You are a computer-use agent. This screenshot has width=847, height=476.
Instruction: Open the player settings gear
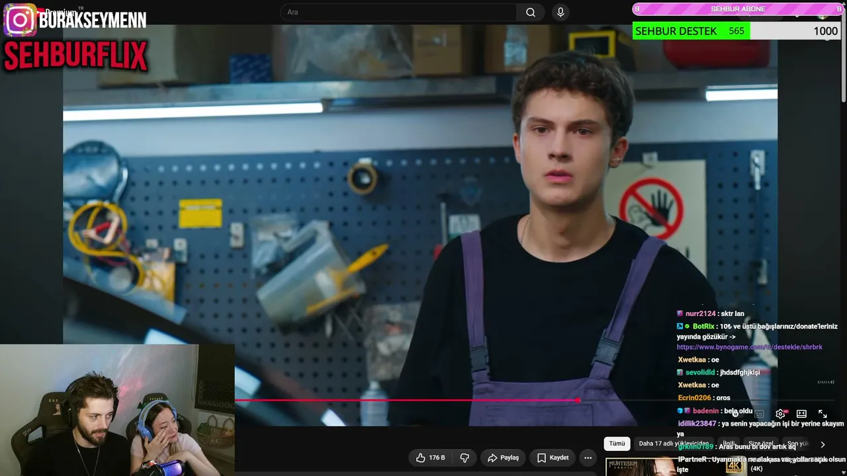[780, 414]
